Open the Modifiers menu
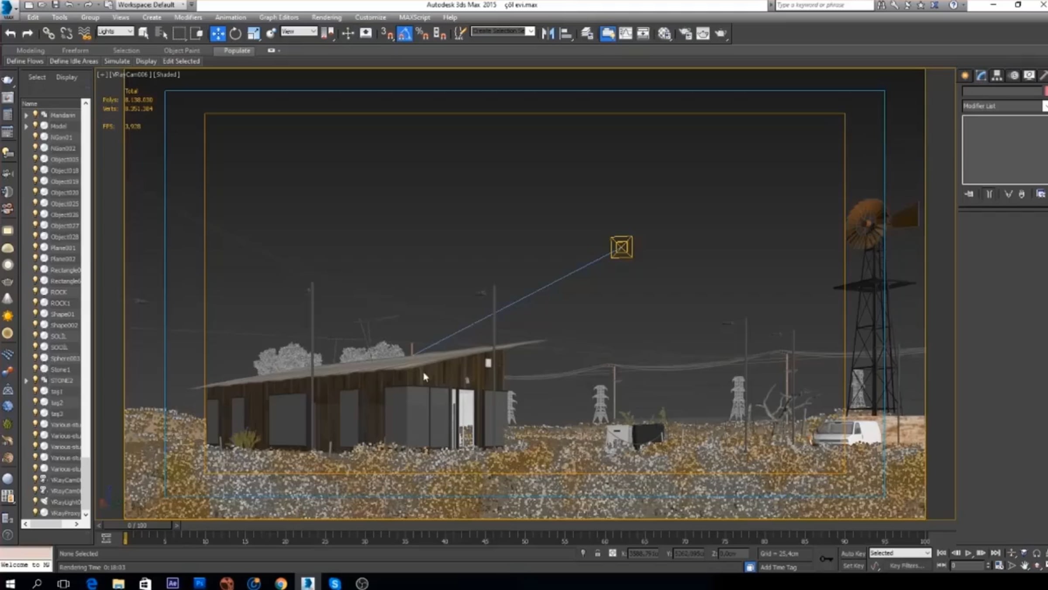Viewport: 1048px width, 590px height. (188, 17)
